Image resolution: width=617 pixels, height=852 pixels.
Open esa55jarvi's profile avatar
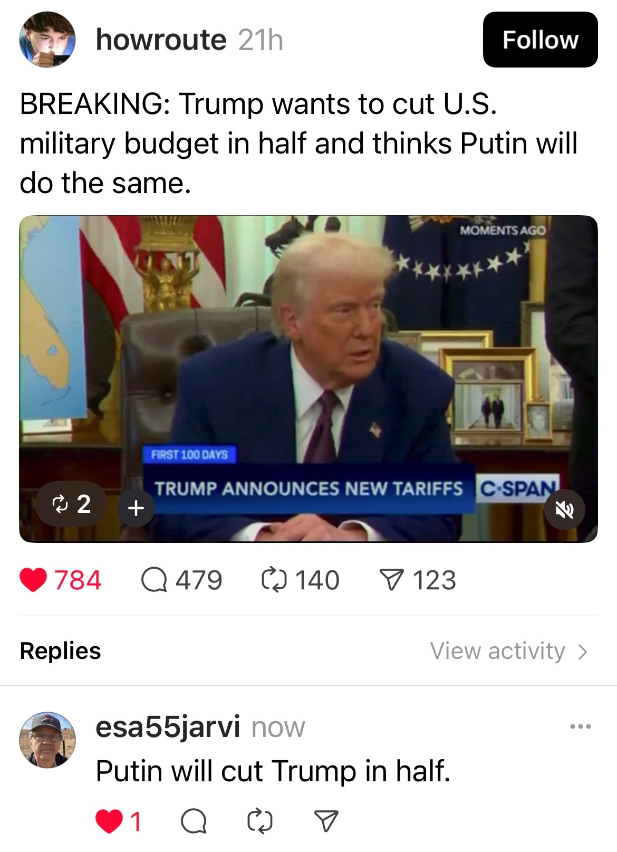tap(47, 739)
